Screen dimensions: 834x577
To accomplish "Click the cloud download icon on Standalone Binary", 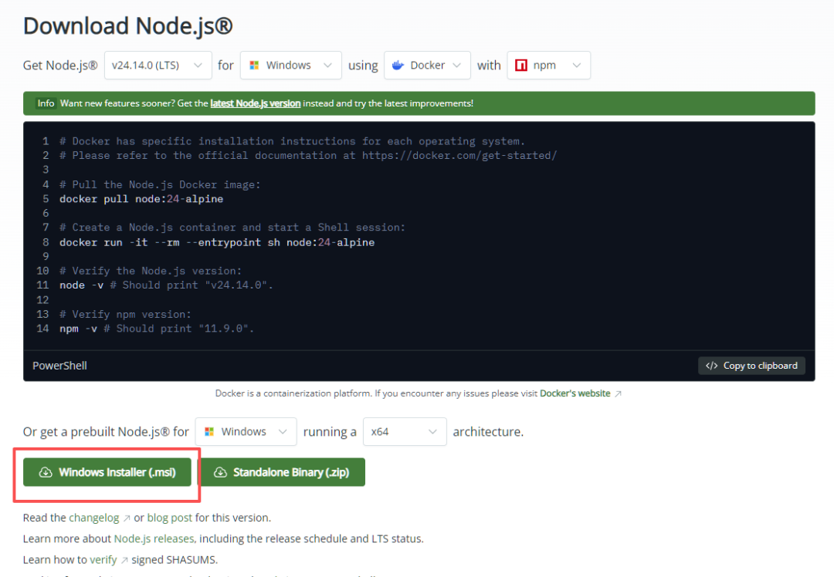I will point(220,472).
